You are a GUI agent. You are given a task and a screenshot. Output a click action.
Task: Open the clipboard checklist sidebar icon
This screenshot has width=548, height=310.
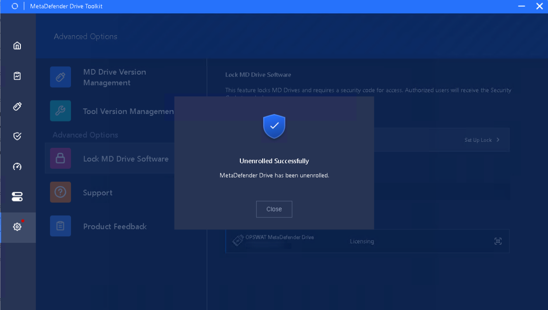click(x=17, y=76)
